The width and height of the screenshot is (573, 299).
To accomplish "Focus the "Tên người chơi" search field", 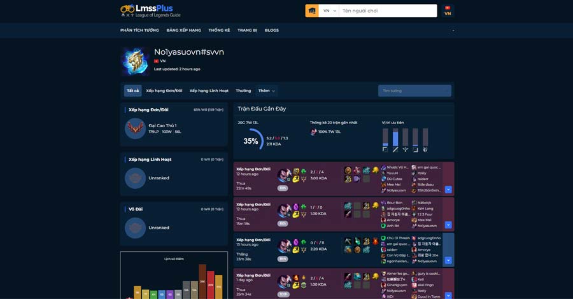I will click(387, 11).
